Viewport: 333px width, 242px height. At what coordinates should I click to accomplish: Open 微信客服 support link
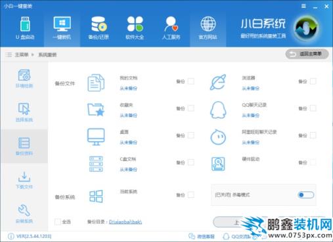pos(202,236)
